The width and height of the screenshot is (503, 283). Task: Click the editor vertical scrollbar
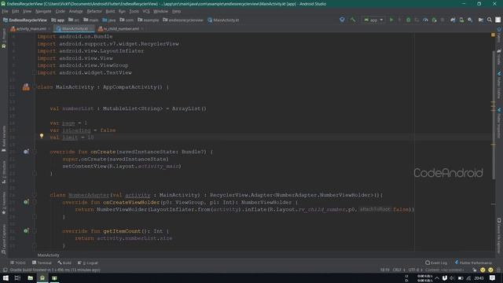pyautogui.click(x=494, y=116)
